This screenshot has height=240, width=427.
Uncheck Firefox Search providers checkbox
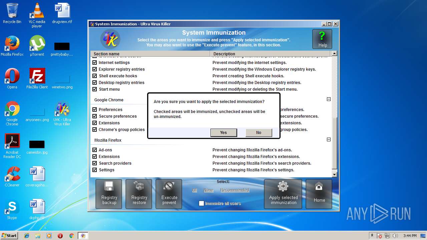(x=95, y=163)
